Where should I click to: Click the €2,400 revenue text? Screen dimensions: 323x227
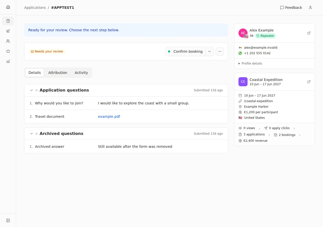255,141
